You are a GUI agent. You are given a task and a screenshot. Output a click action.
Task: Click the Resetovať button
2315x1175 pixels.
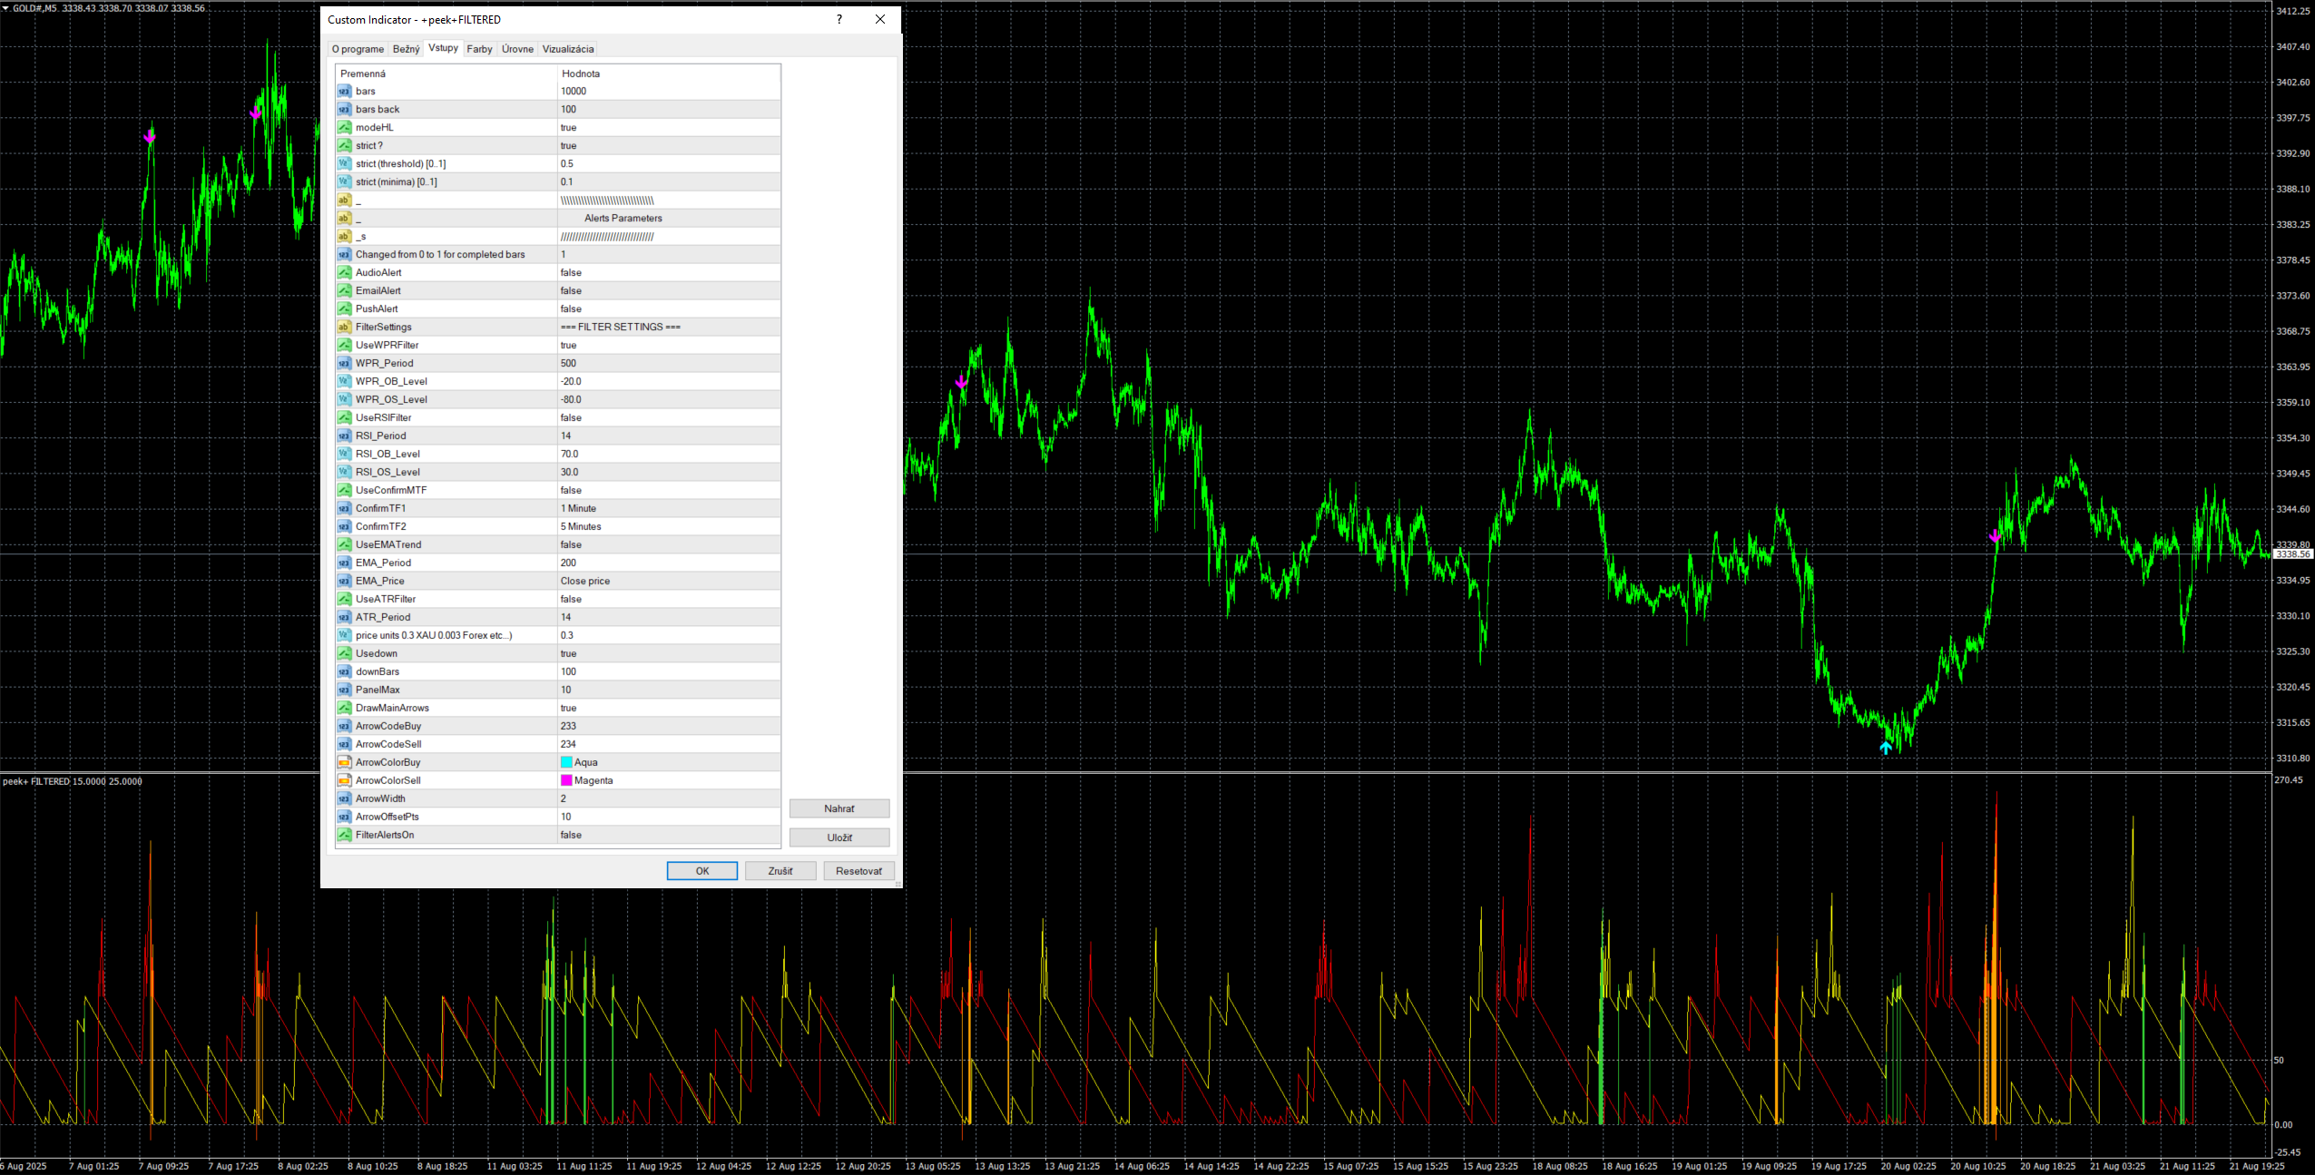click(858, 871)
